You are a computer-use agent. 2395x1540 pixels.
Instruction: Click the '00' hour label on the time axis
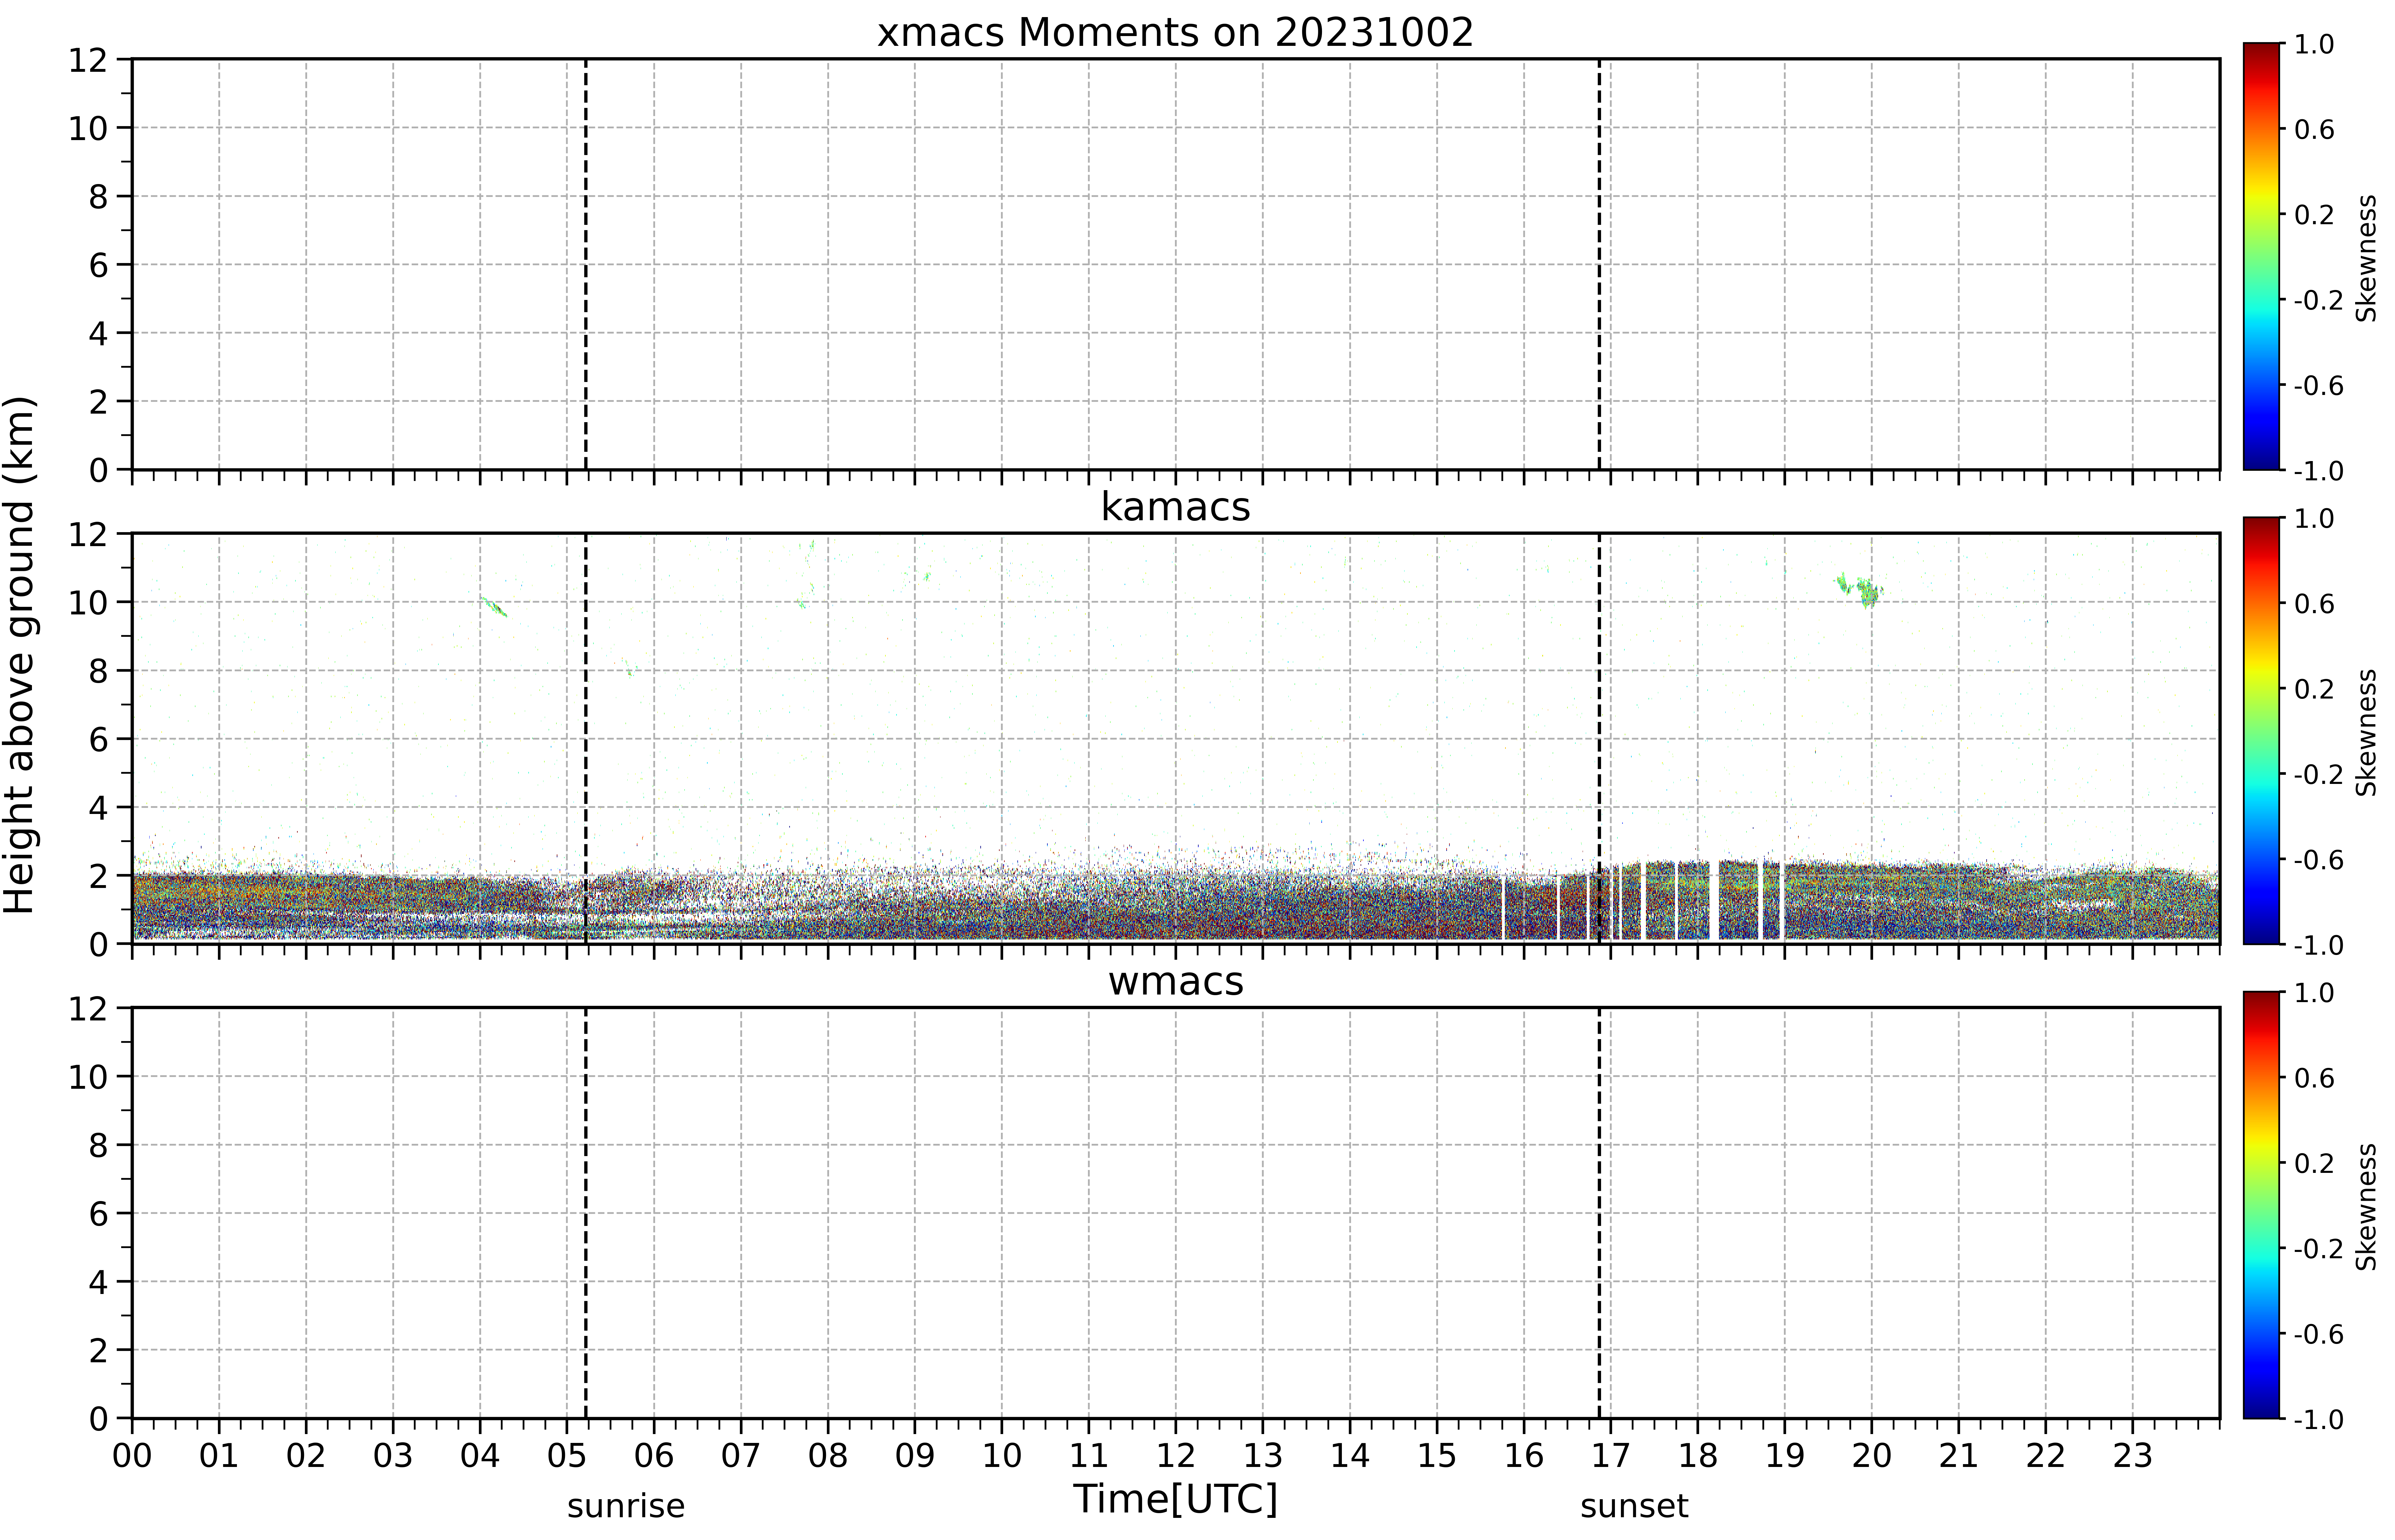tap(132, 1456)
